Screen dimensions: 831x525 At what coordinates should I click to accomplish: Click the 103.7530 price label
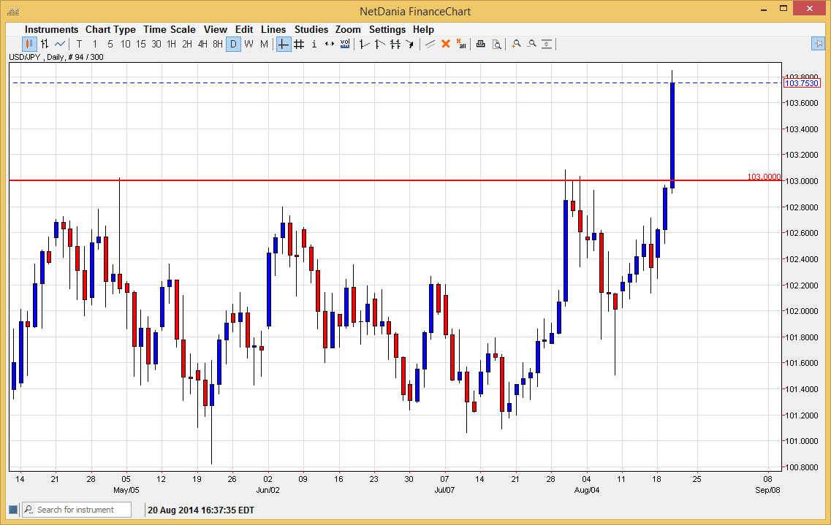point(802,83)
